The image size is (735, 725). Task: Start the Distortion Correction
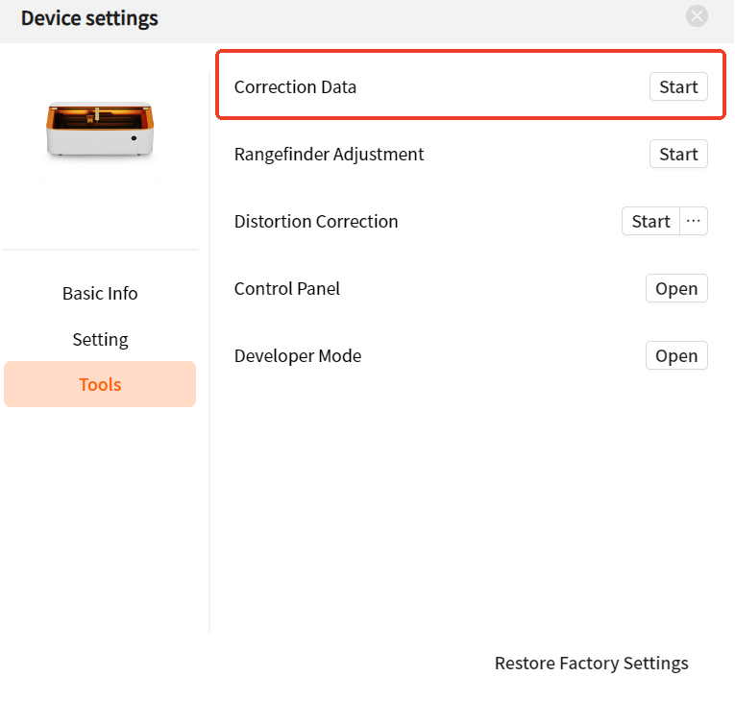tap(650, 221)
